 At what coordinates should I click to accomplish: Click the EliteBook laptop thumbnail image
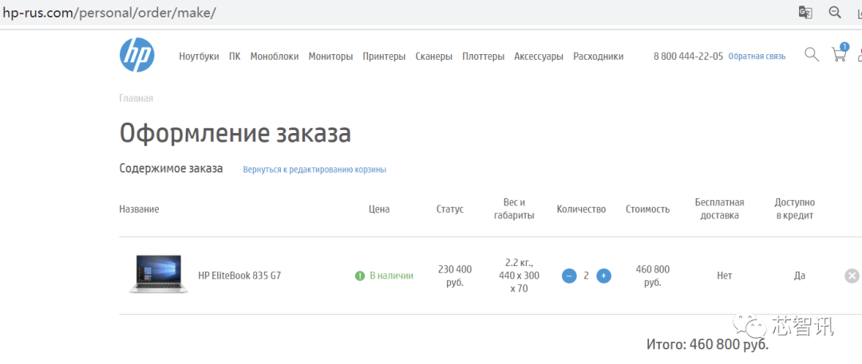(158, 274)
